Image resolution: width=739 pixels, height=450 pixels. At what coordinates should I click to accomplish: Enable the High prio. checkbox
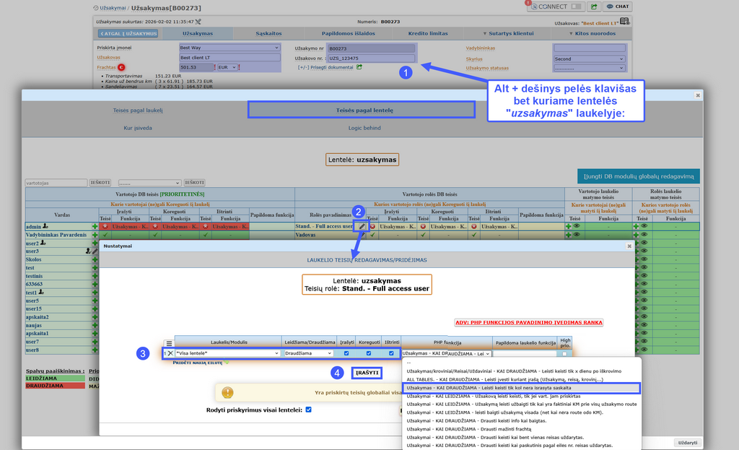pos(564,354)
